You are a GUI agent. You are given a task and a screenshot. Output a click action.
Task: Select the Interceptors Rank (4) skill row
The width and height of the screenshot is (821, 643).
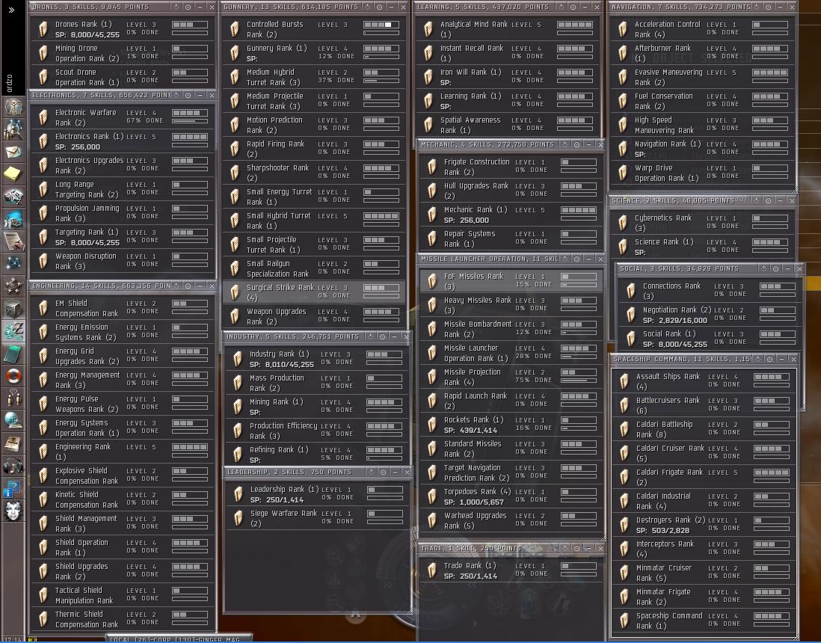[704, 549]
